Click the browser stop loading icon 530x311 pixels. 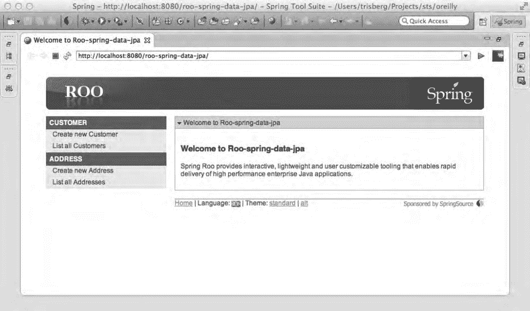(55, 56)
